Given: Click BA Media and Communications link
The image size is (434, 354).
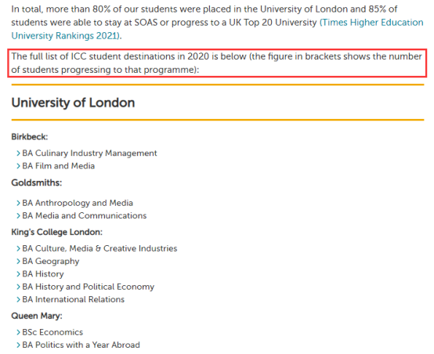Looking at the screenshot, I should point(84,215).
